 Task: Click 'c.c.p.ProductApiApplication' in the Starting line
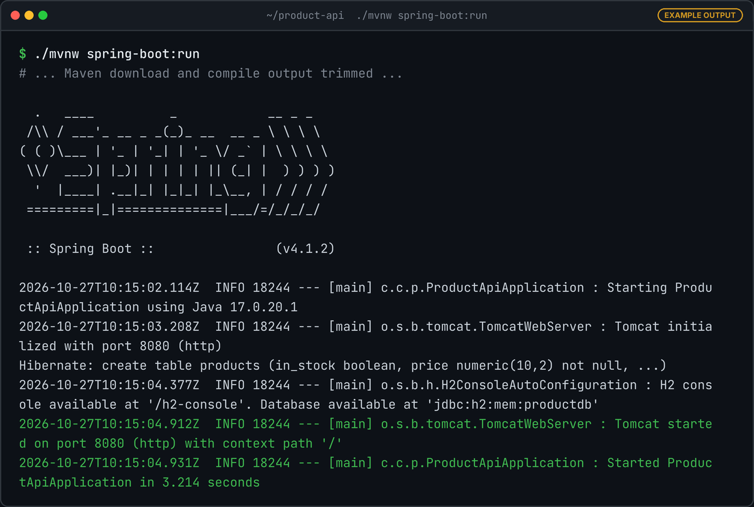pos(483,288)
